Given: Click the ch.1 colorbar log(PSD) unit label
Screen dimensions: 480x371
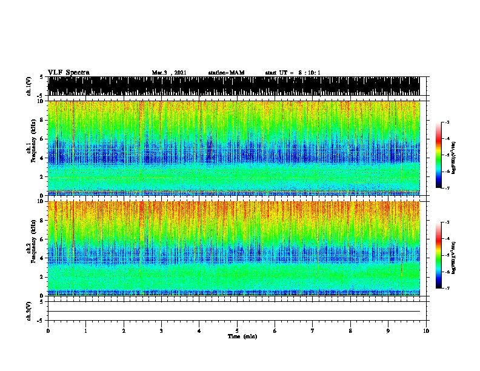Looking at the screenshot, I should (x=454, y=158).
